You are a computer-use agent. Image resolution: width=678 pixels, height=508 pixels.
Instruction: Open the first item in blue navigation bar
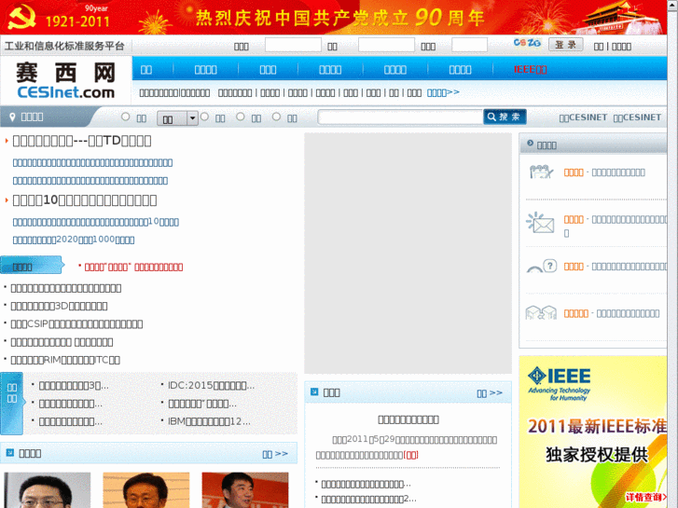(x=146, y=69)
